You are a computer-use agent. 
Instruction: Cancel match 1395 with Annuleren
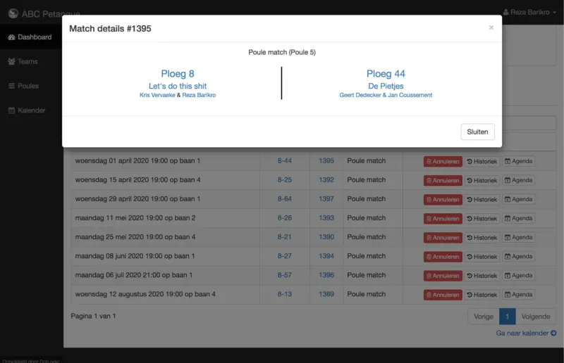443,161
